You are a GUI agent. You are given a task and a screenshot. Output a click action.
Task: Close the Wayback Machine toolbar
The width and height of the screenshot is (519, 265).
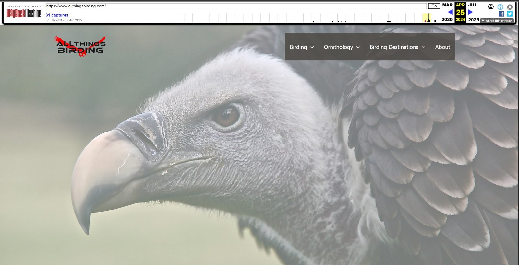[x=510, y=7]
